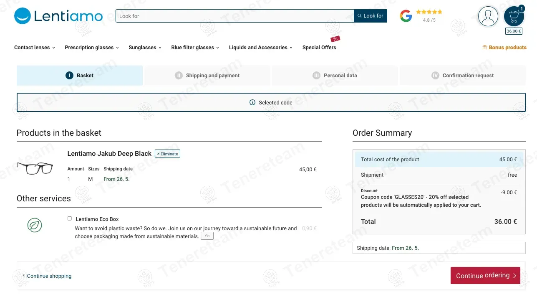The width and height of the screenshot is (537, 297).
Task: Click the Special Offers percent badge
Action: [335, 38]
